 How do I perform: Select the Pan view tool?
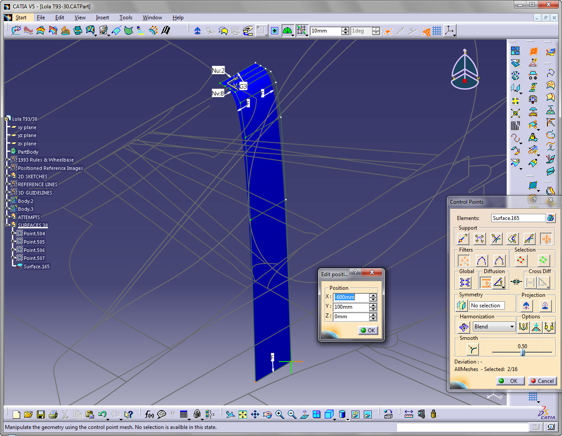point(255,414)
